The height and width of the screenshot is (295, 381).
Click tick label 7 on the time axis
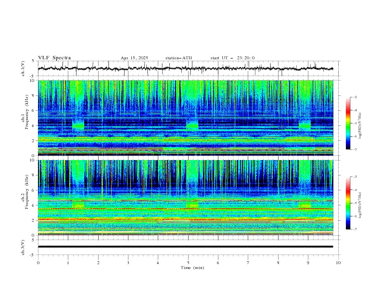(x=248, y=263)
